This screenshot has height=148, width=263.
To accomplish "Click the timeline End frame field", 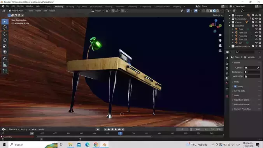I will point(216,129).
